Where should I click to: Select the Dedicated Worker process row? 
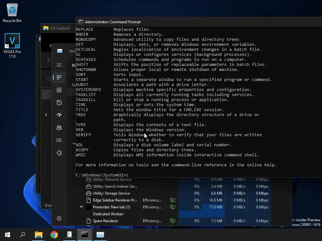point(178,214)
